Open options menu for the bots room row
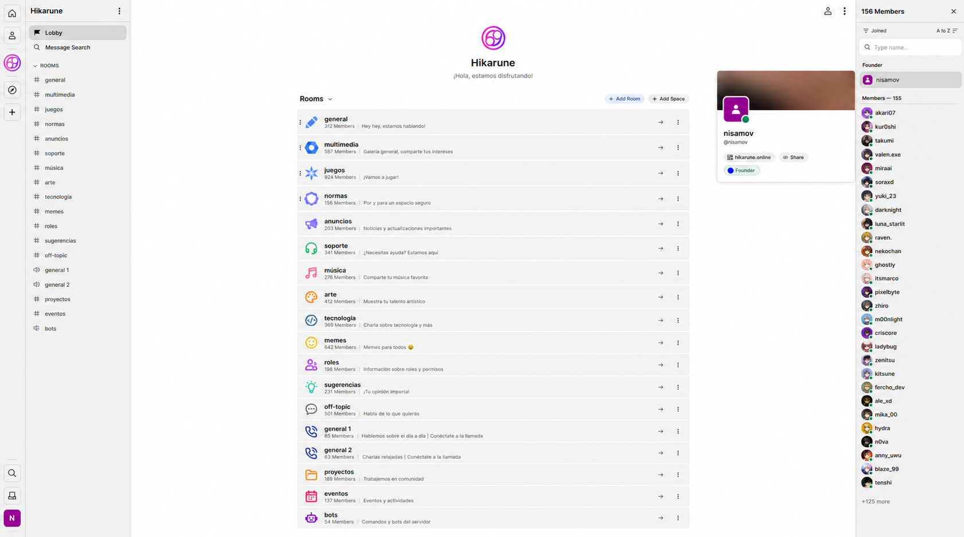The image size is (964, 537). click(x=678, y=518)
